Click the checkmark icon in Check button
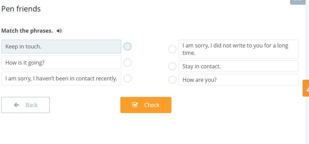 [135, 105]
